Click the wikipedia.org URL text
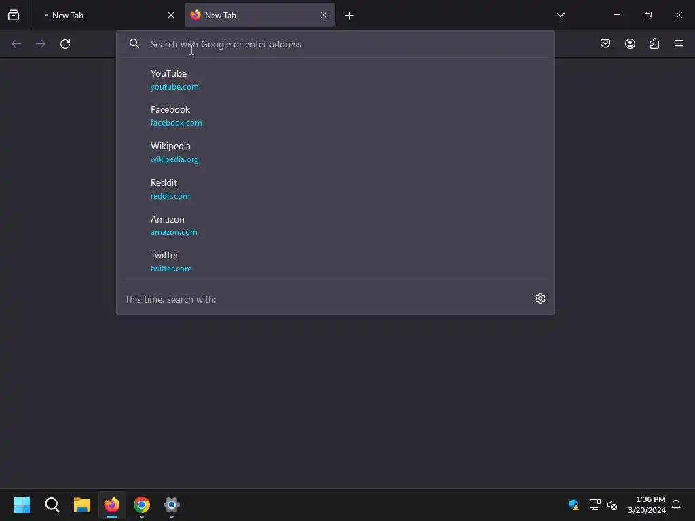The height and width of the screenshot is (521, 695). pyautogui.click(x=174, y=159)
